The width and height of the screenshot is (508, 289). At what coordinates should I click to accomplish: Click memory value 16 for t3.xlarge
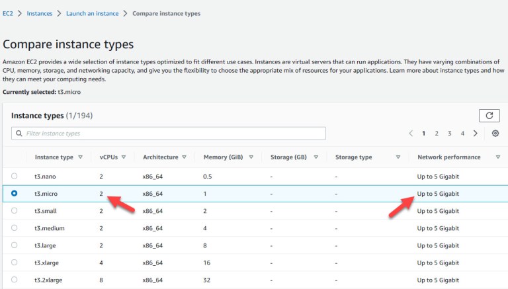point(206,263)
